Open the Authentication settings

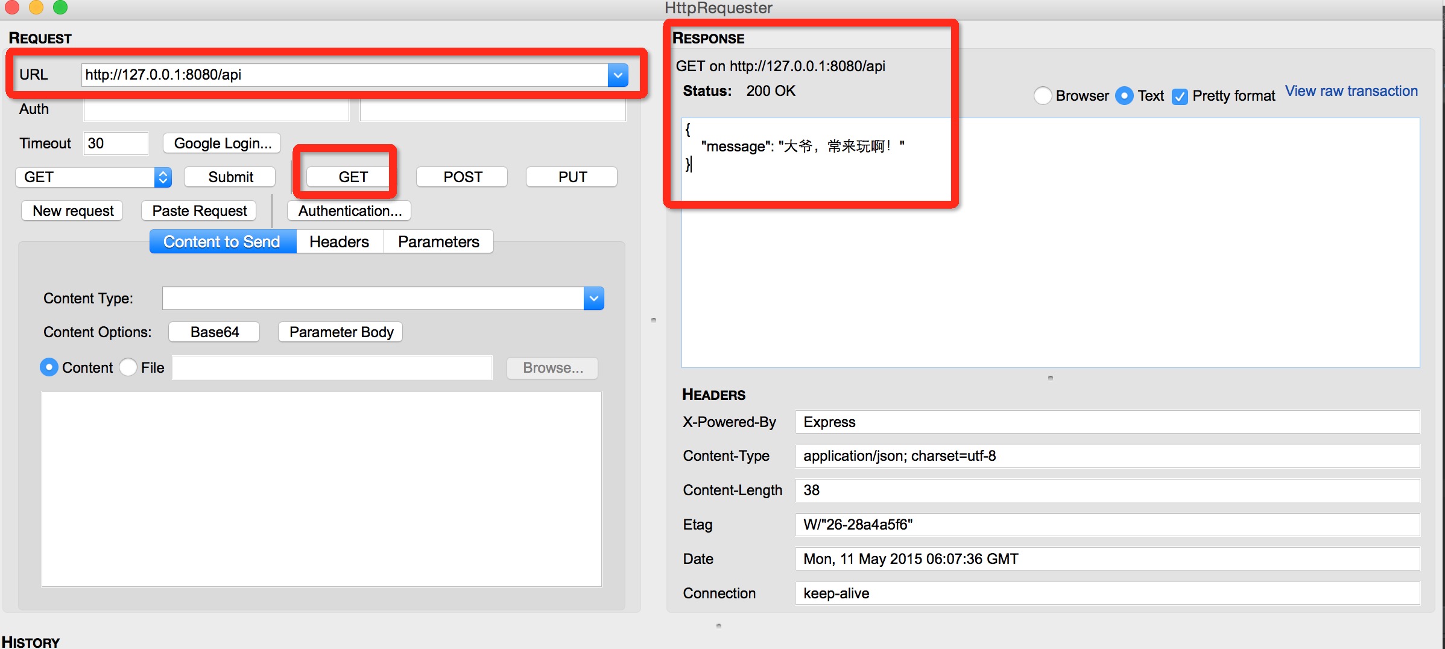349,211
